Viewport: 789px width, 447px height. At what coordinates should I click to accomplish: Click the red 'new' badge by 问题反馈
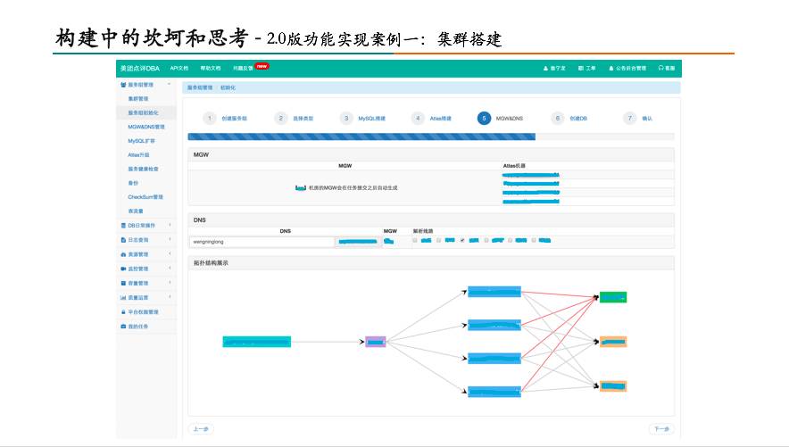coord(262,66)
